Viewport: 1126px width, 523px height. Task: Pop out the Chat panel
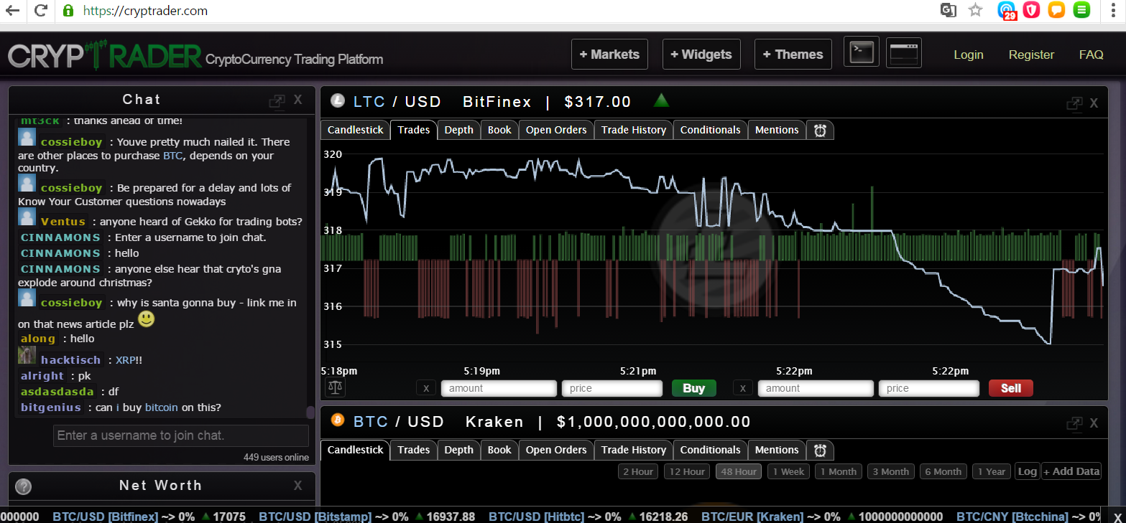(277, 101)
